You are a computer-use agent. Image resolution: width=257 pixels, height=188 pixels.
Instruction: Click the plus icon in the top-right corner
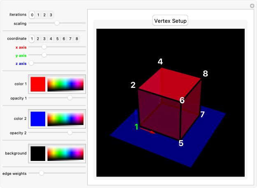(252, 6)
